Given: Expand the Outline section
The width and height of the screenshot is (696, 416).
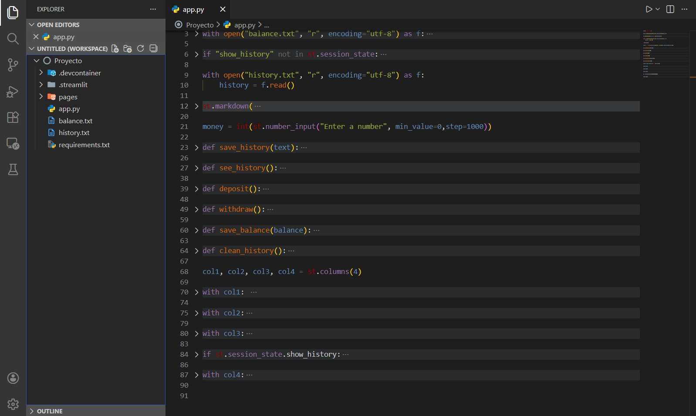Looking at the screenshot, I should [49, 411].
